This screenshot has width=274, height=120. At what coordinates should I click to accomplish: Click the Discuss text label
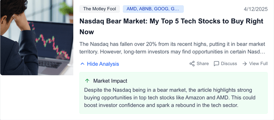coord(229,63)
